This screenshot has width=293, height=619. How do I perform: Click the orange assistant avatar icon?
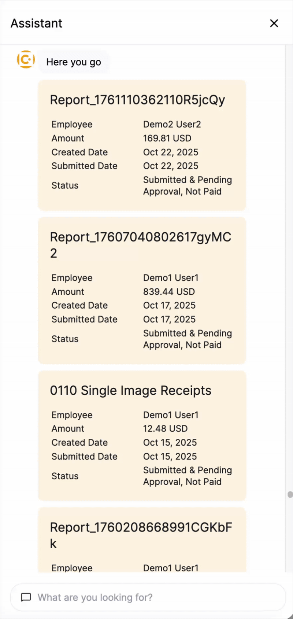click(26, 59)
